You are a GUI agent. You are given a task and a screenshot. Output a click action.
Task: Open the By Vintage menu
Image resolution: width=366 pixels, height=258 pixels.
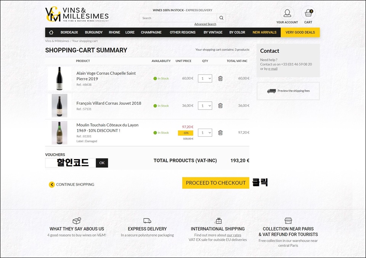pyautogui.click(x=213, y=32)
